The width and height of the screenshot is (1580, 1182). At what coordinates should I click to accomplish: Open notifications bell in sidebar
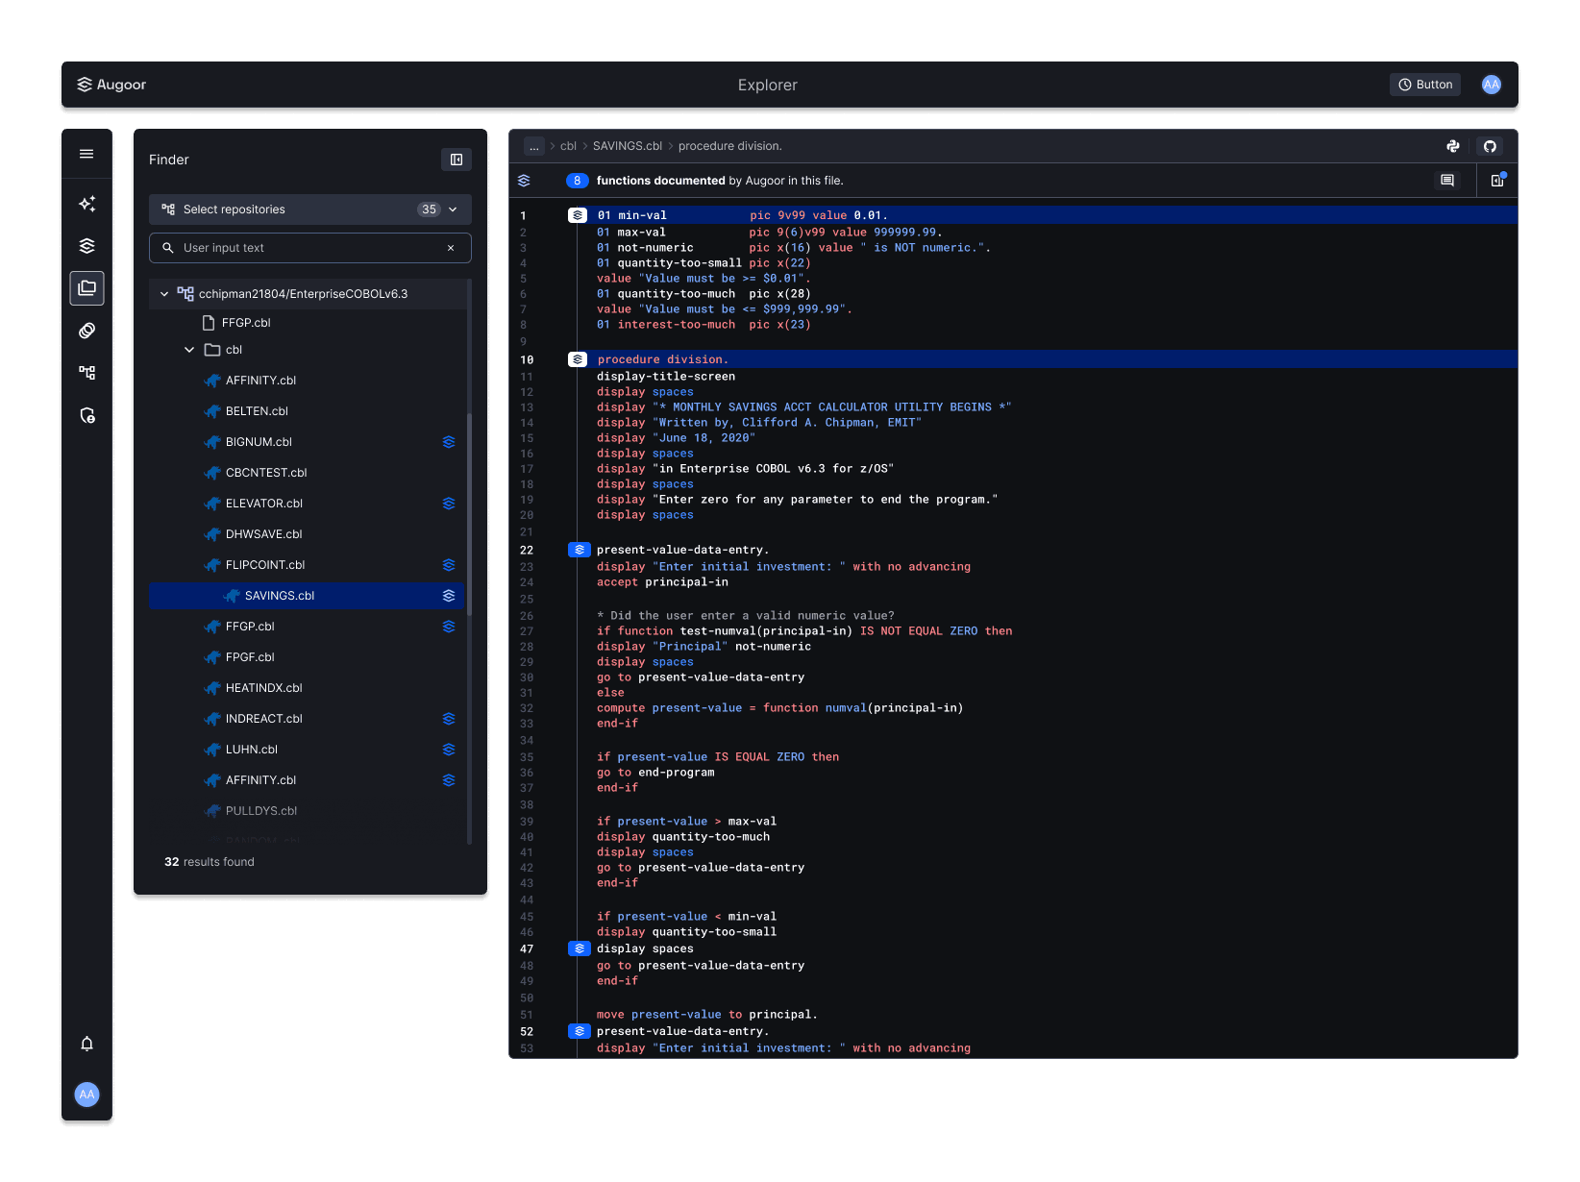click(x=86, y=1044)
